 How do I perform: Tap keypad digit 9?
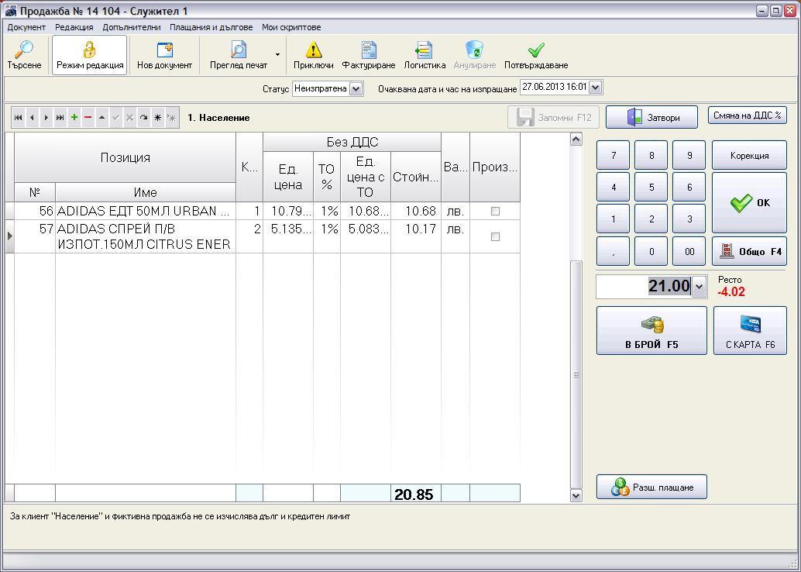(x=689, y=155)
